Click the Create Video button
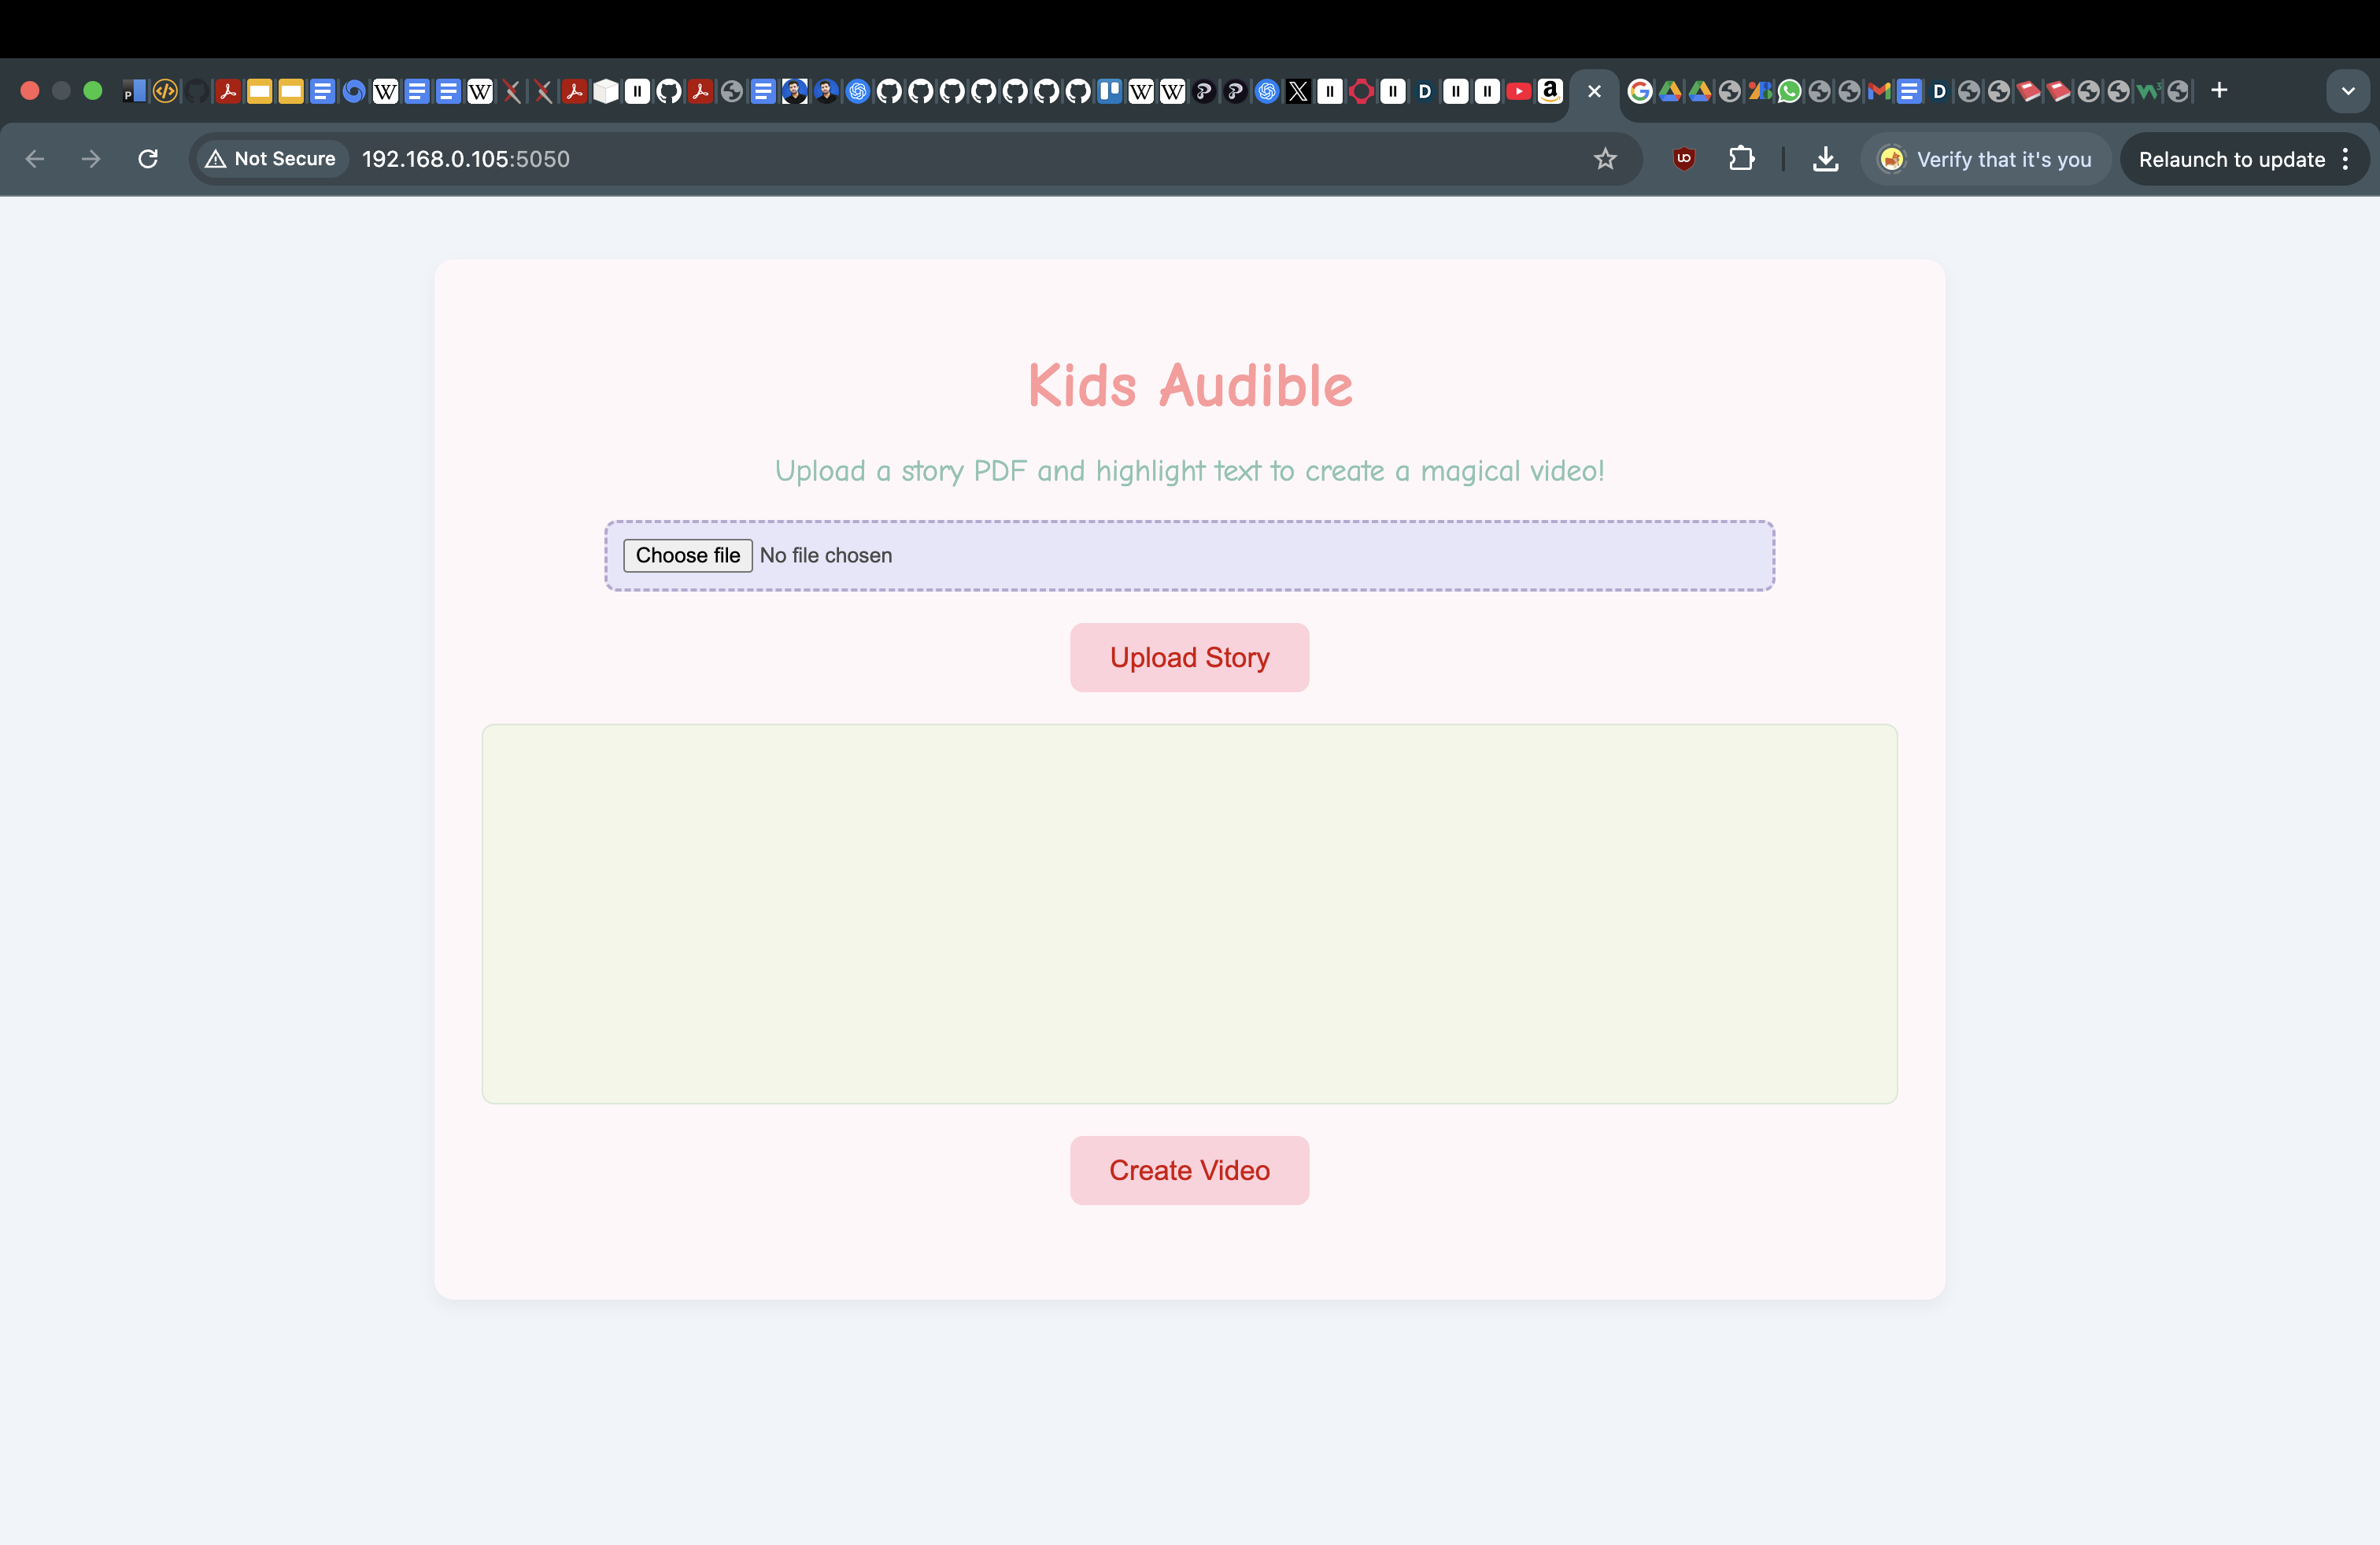Viewport: 2380px width, 1545px height. 1189,1171
